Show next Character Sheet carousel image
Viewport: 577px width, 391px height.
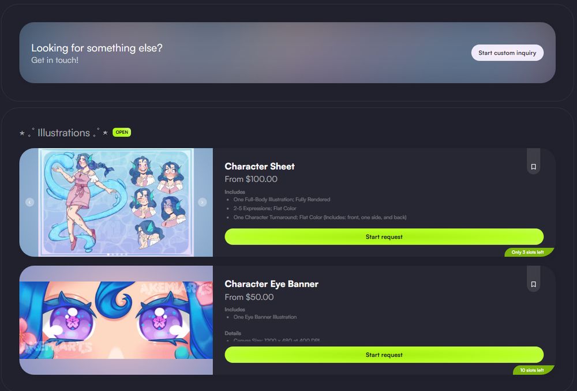point(202,202)
